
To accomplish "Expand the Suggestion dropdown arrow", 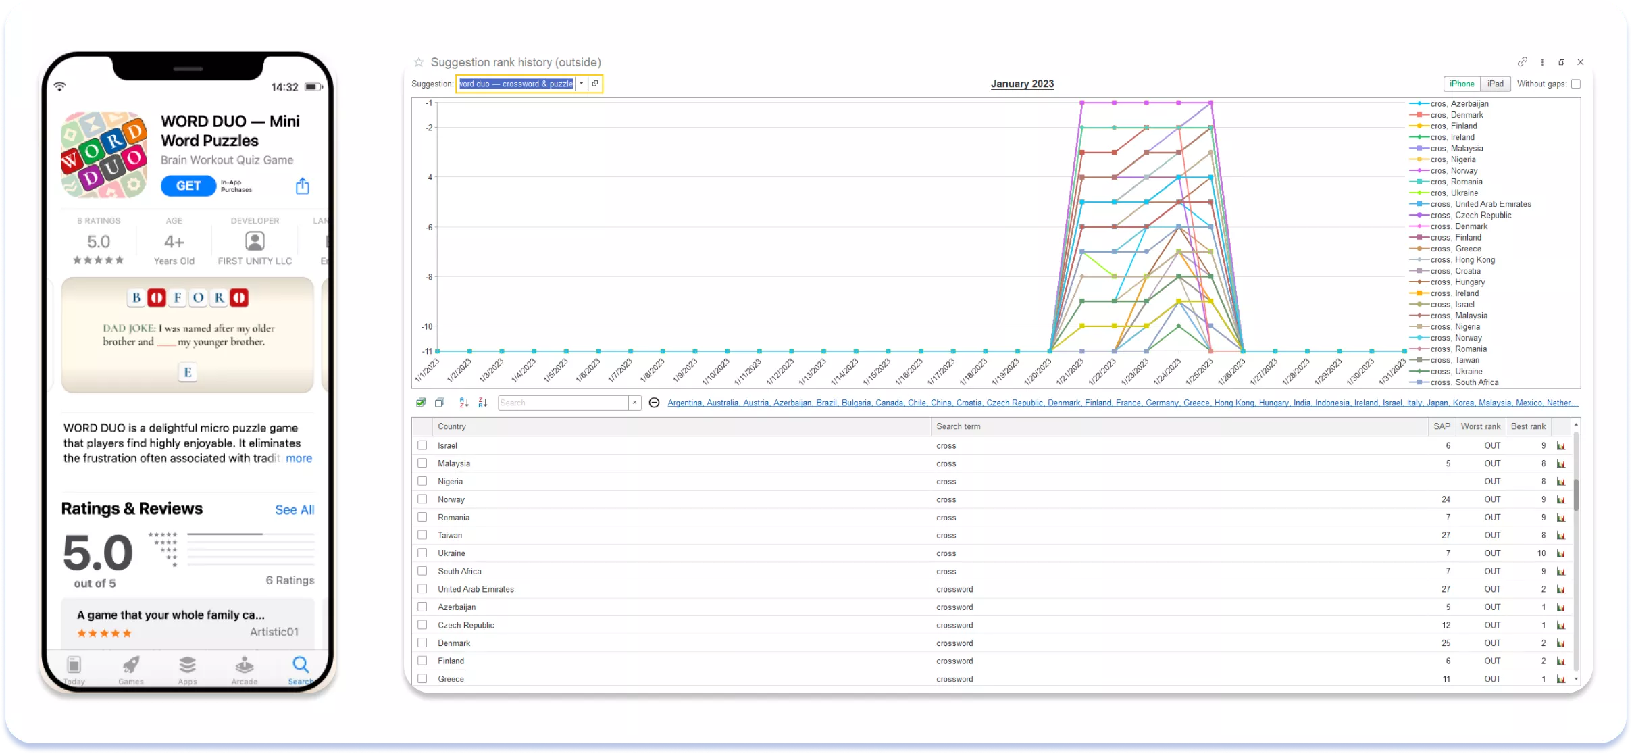I will (x=582, y=84).
